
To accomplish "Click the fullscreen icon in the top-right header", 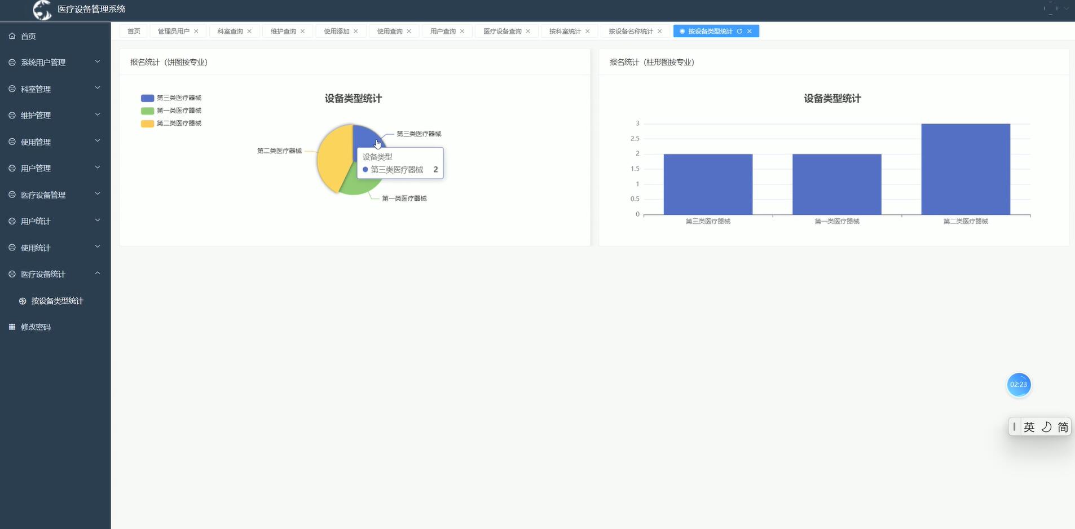I will click(1050, 8).
